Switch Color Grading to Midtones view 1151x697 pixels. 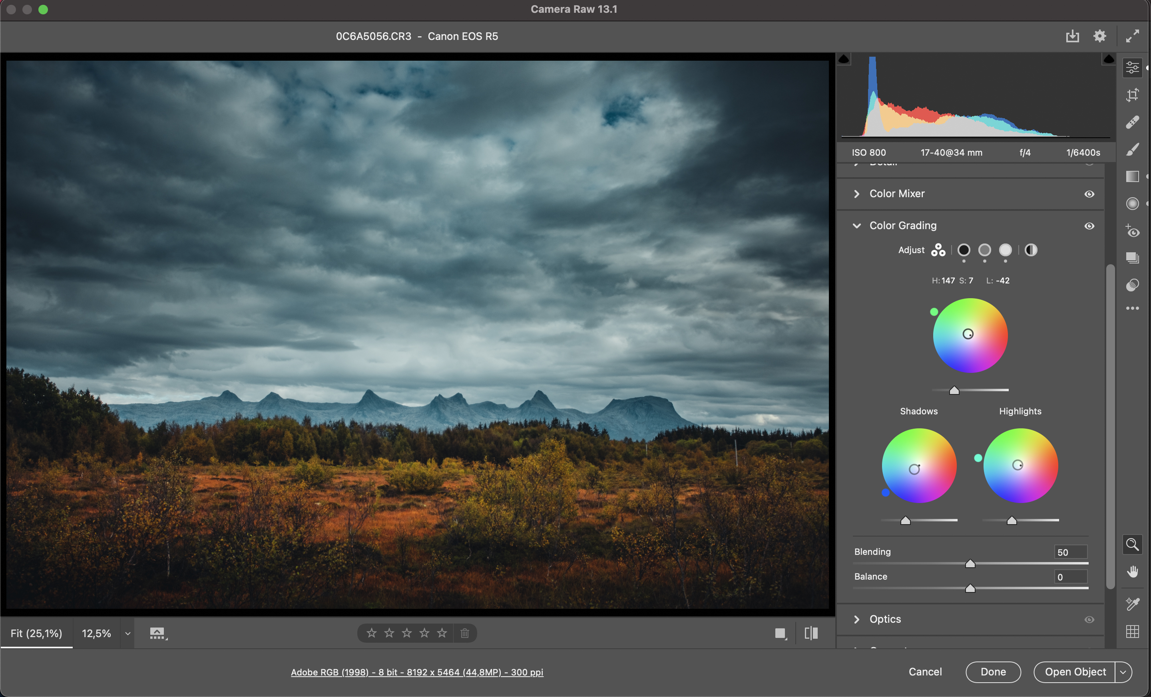click(x=984, y=250)
